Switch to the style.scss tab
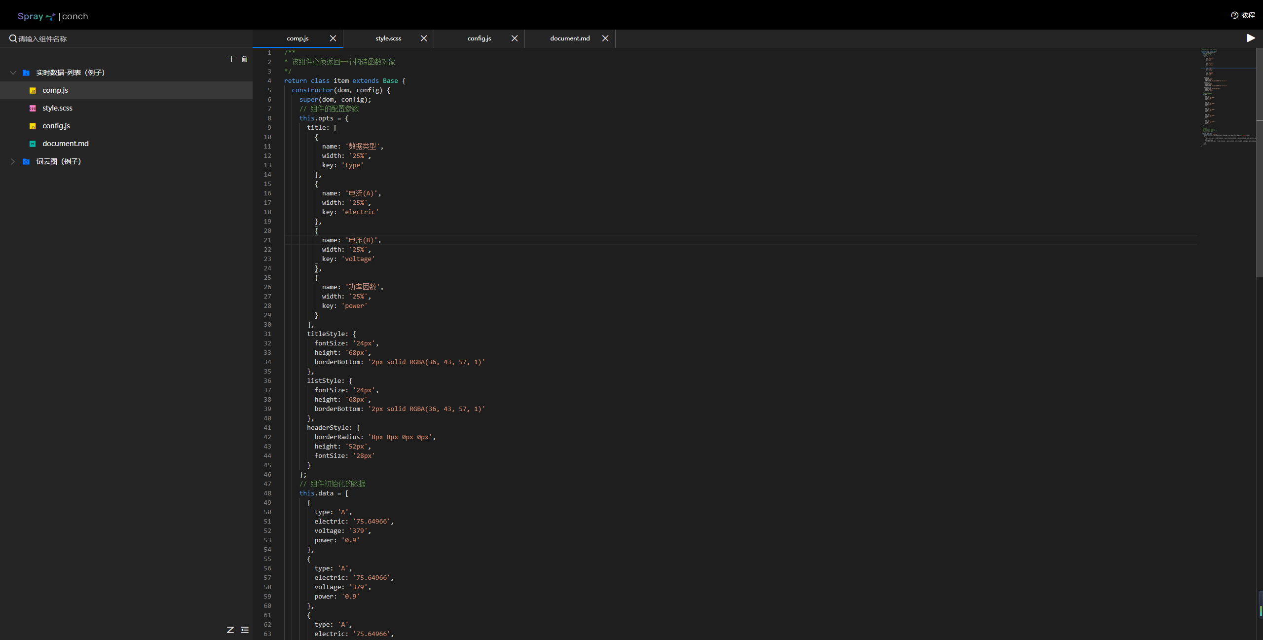Viewport: 1263px width, 640px height. (x=388, y=38)
